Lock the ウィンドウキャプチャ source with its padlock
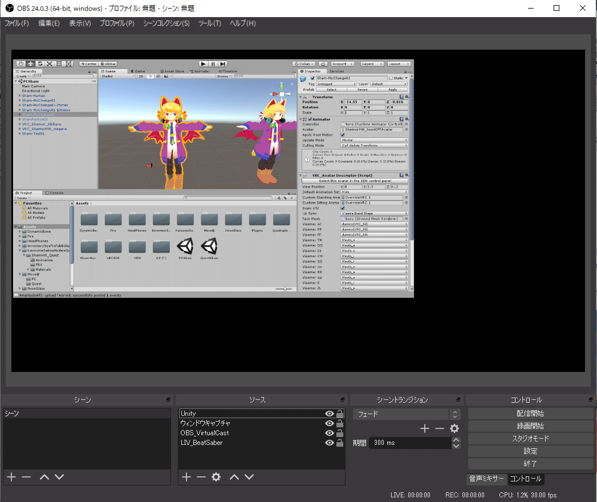 coord(340,423)
